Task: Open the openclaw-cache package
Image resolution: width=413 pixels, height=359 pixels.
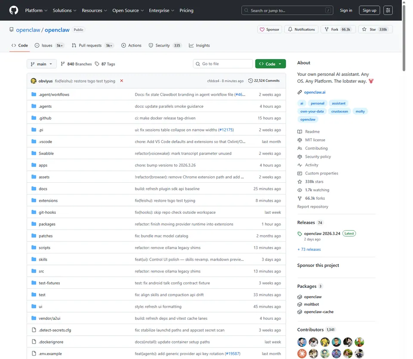Action: point(319,312)
